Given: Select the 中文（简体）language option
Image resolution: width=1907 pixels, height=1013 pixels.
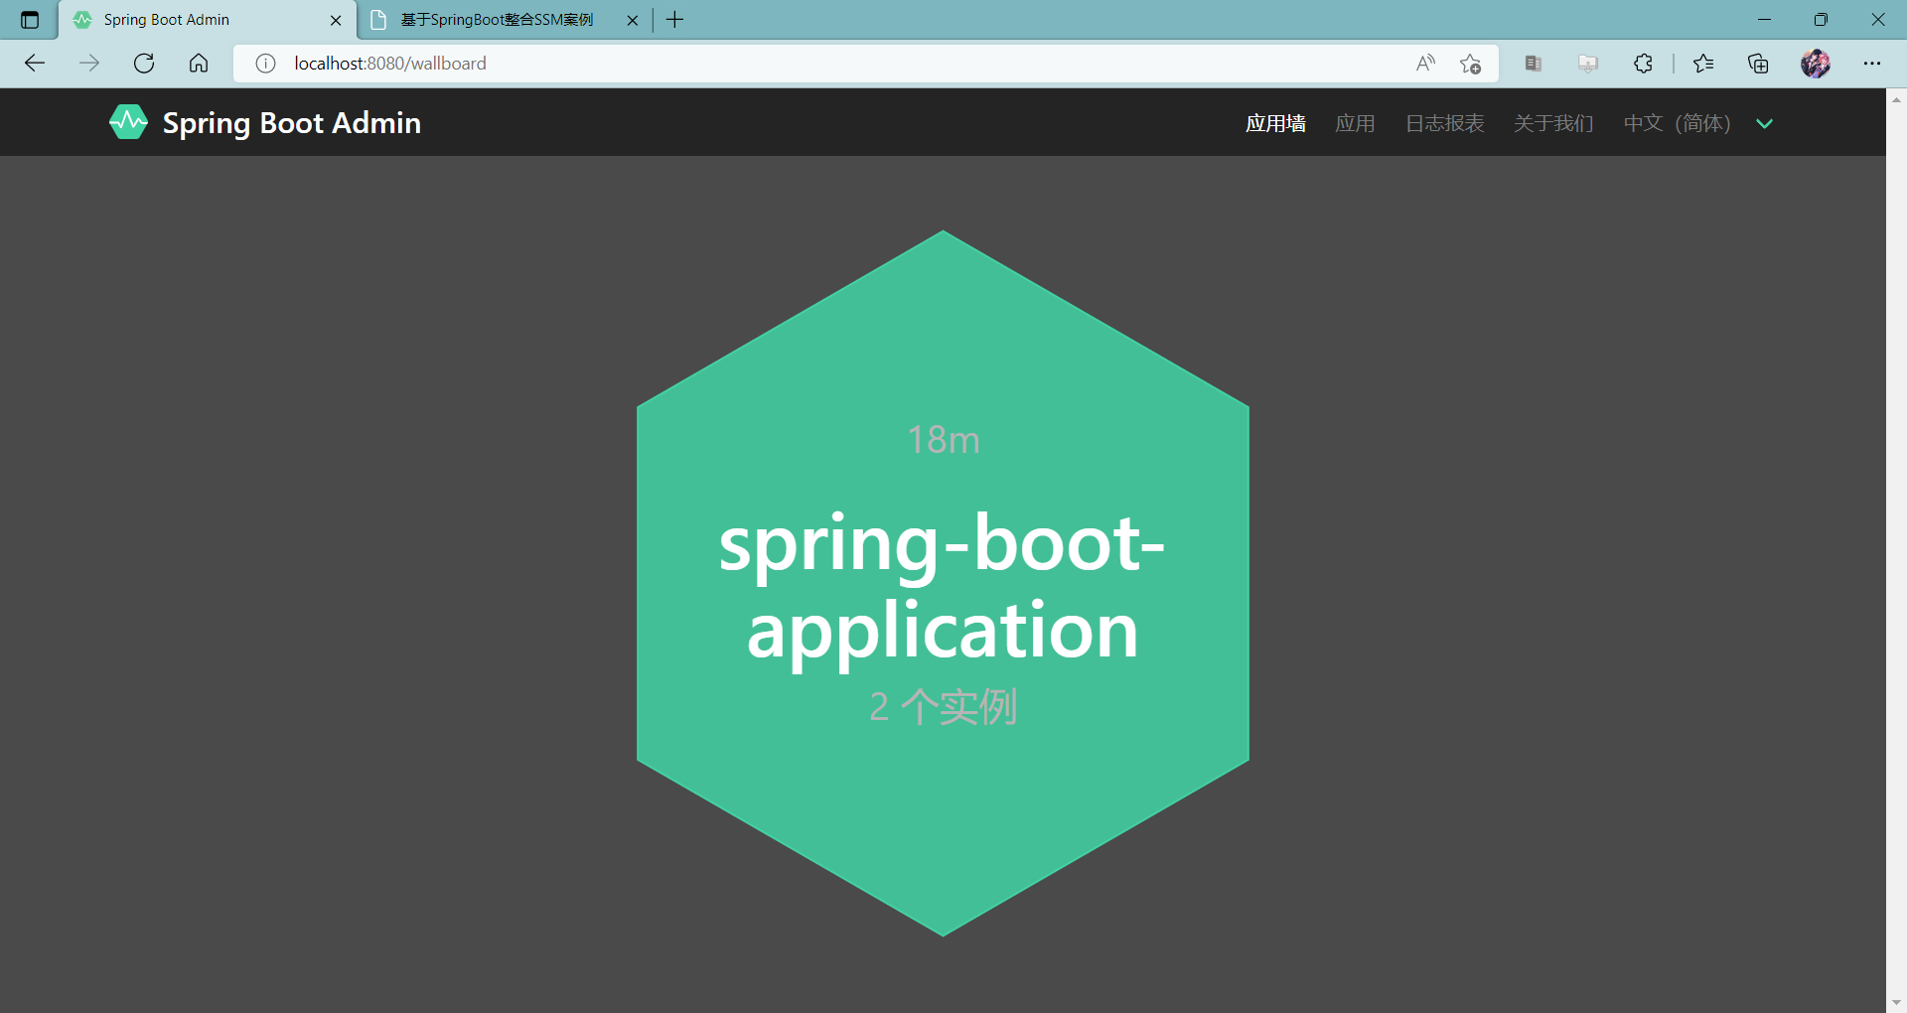Looking at the screenshot, I should click(1677, 123).
